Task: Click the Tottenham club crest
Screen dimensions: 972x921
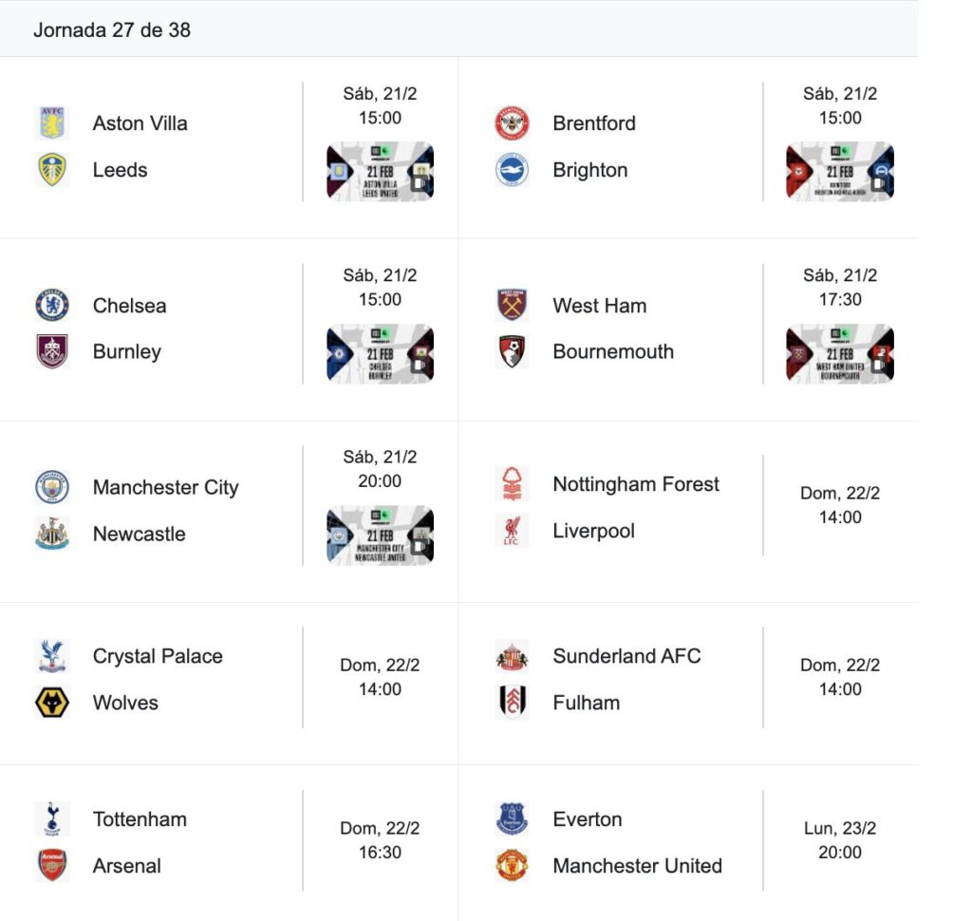Action: pos(52,818)
